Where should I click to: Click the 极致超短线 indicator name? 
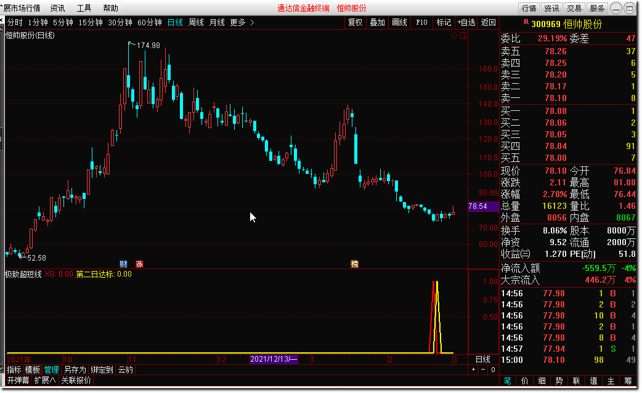point(23,274)
